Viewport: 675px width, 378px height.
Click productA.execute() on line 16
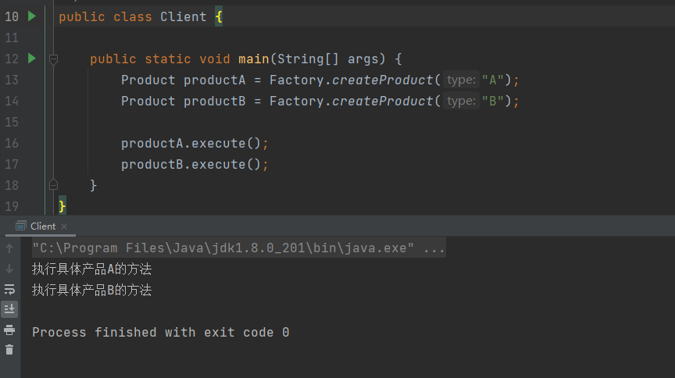(x=191, y=144)
